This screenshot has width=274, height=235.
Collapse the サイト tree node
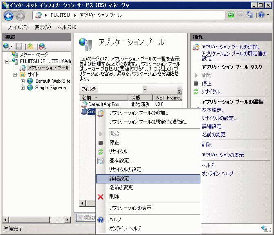pyautogui.click(x=15, y=75)
